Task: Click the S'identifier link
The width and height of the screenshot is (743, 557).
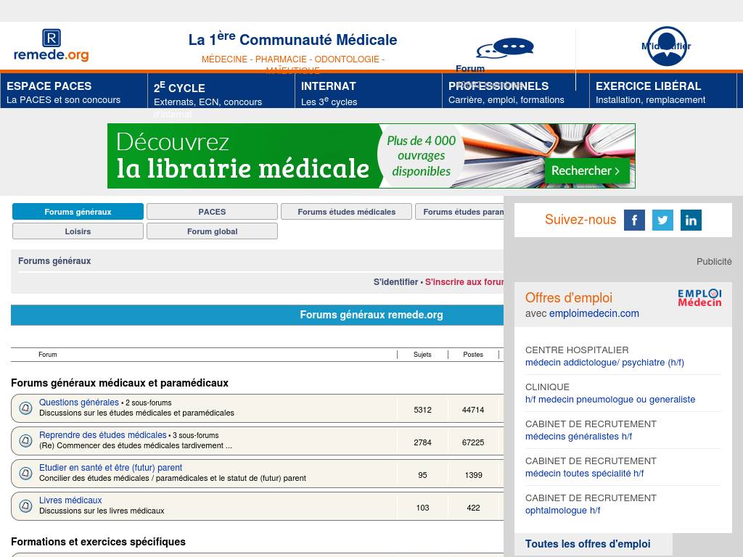Action: click(395, 282)
